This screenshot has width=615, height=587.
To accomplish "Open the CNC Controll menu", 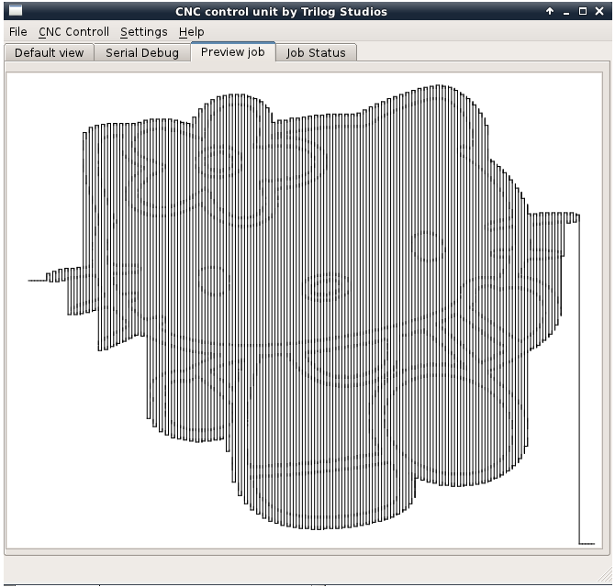I will (73, 32).
